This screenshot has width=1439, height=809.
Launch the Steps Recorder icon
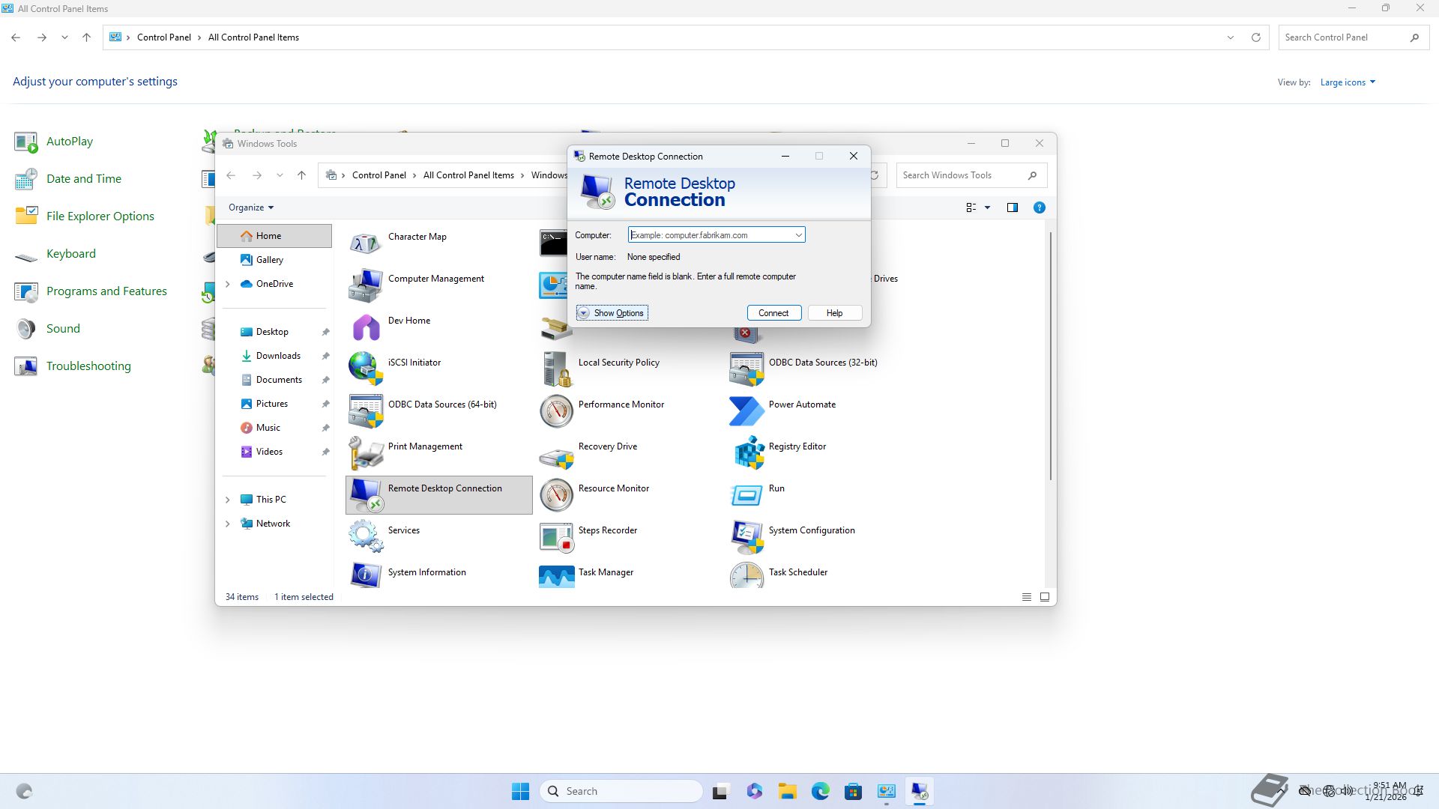tap(556, 536)
